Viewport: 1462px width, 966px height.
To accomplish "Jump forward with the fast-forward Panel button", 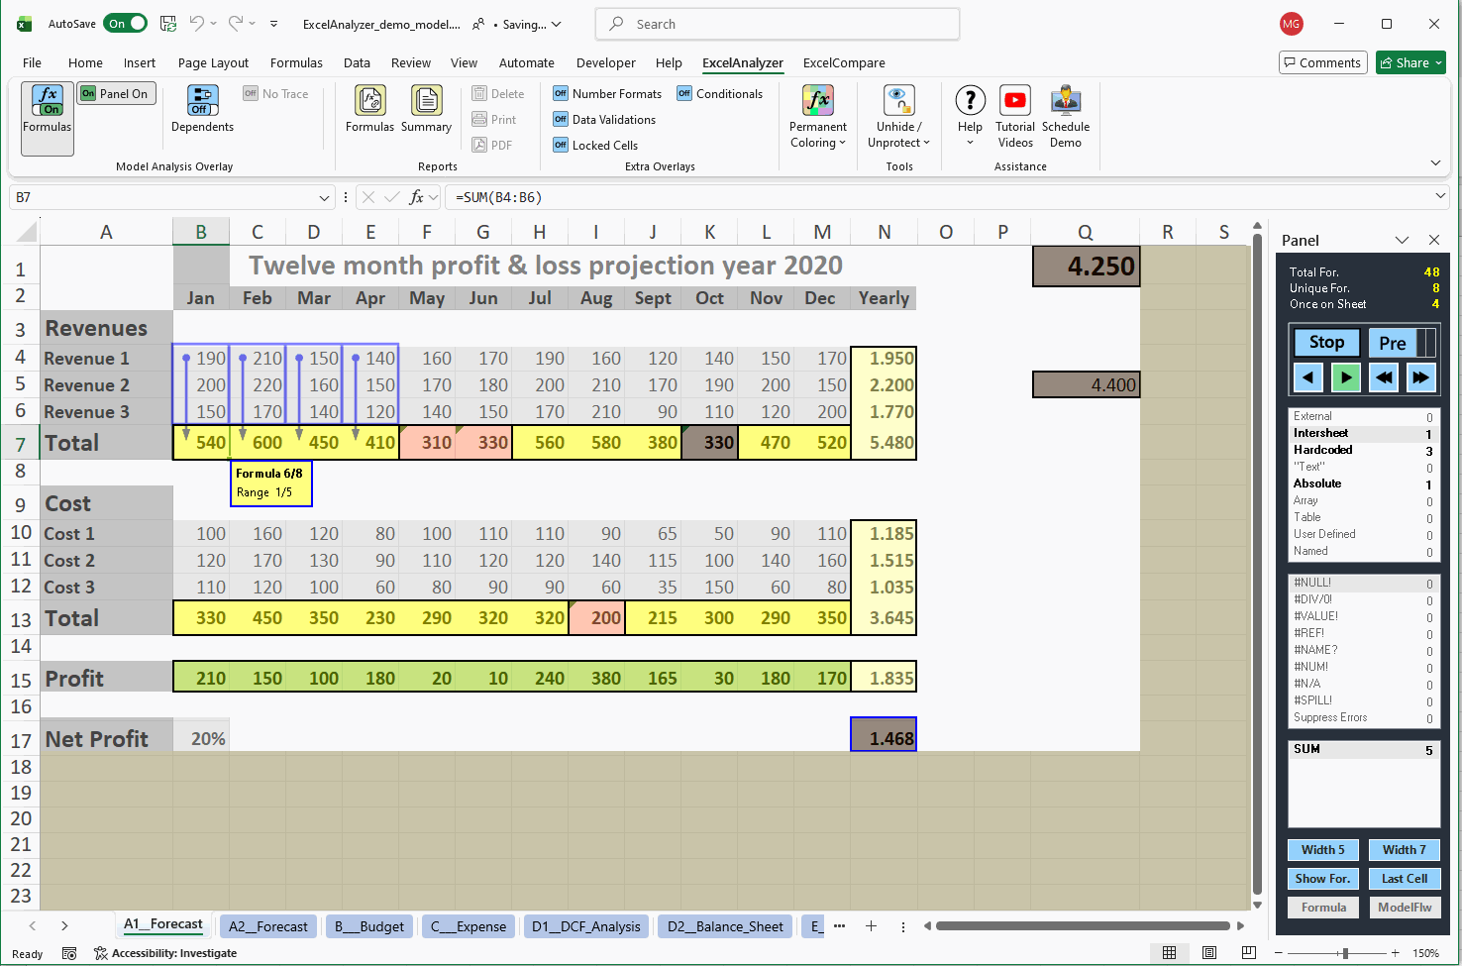I will tap(1420, 376).
